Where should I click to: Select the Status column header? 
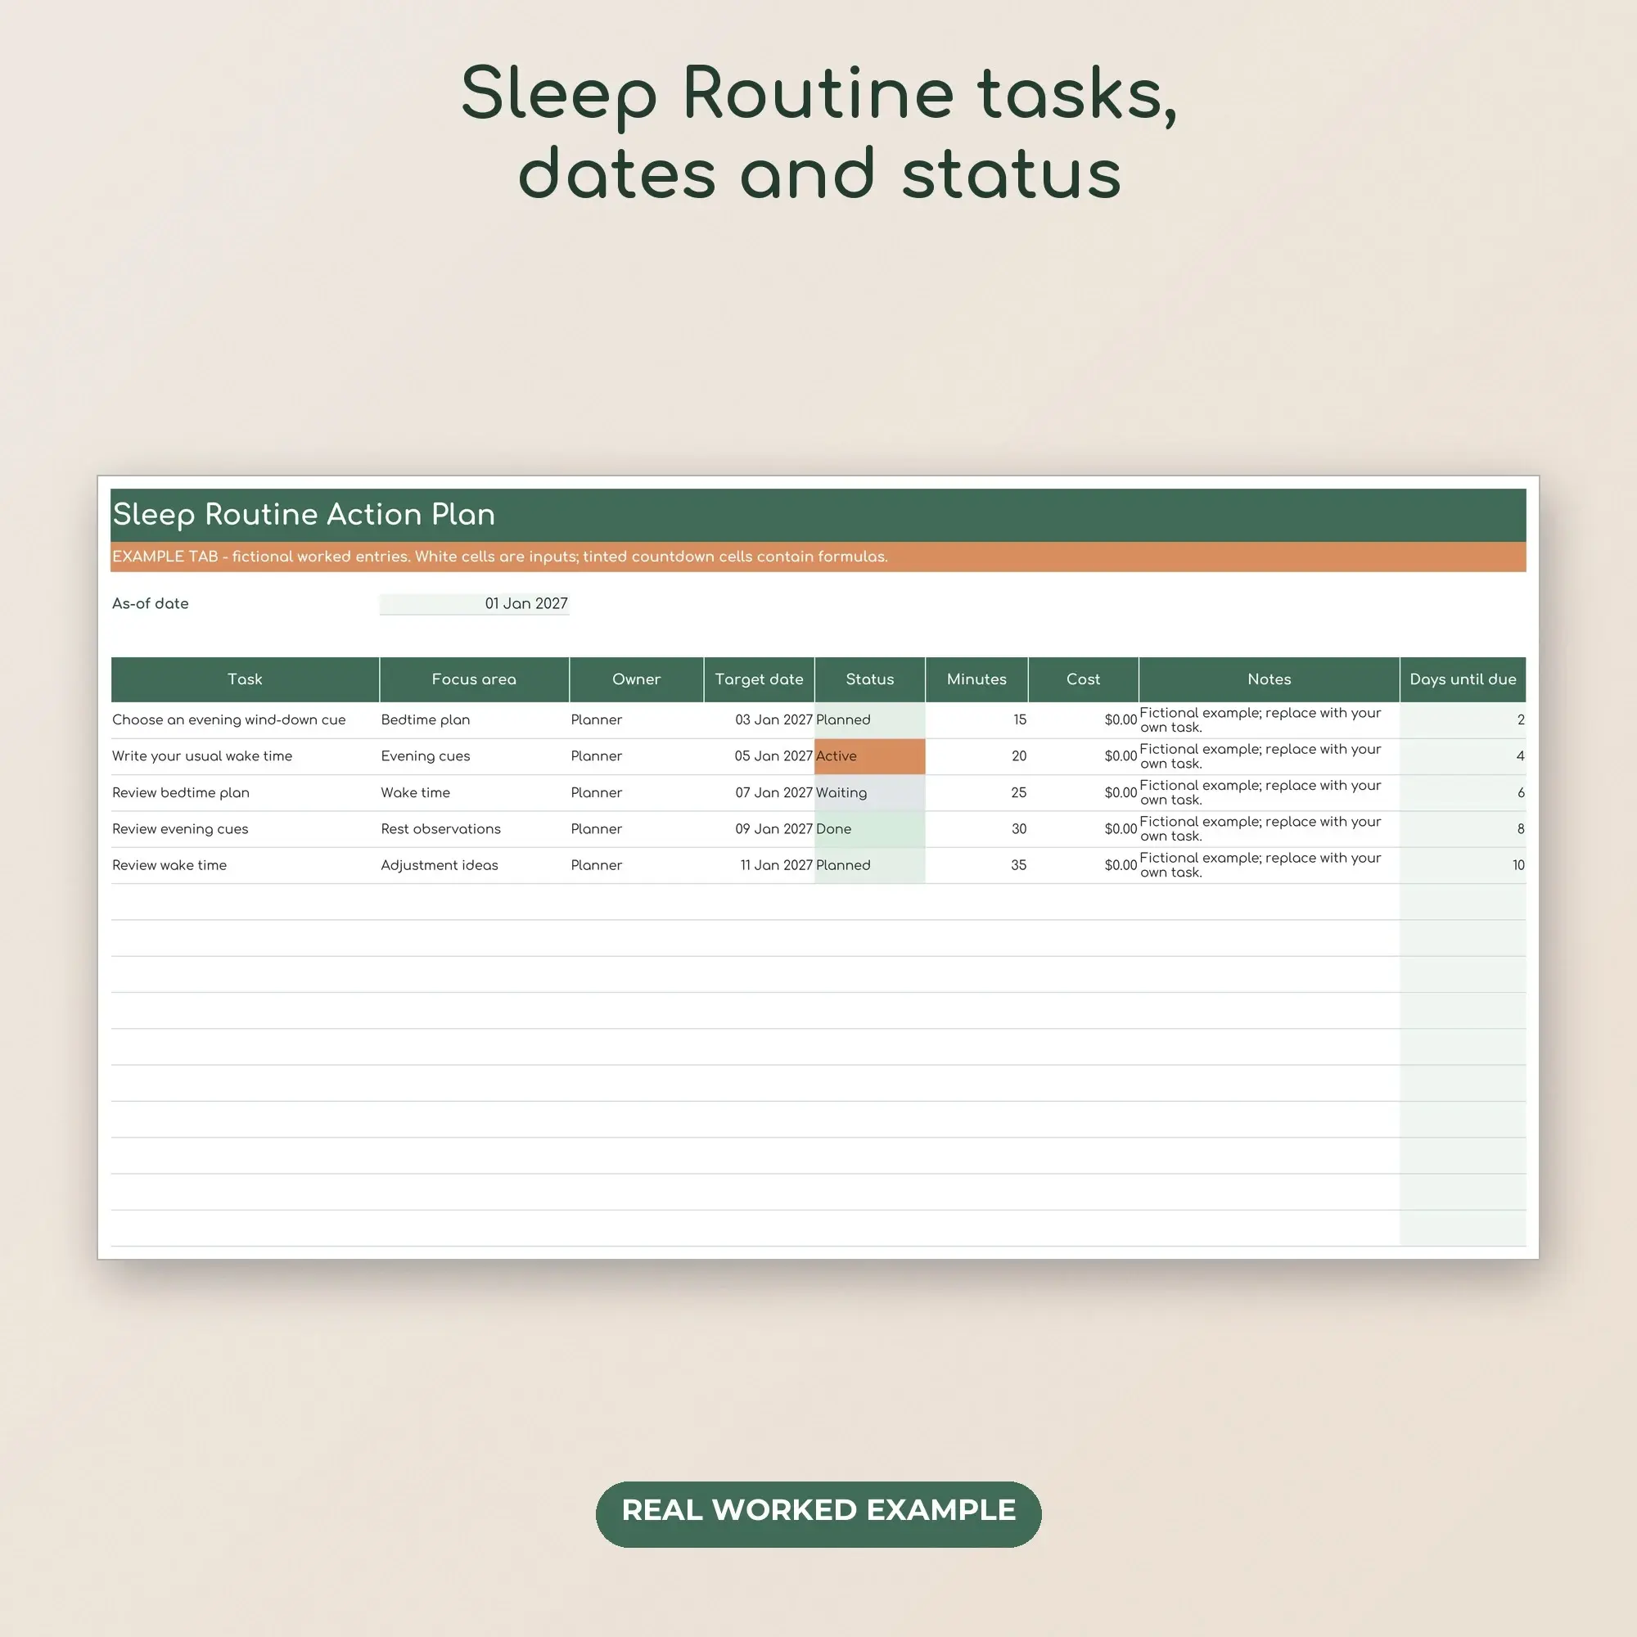tap(870, 679)
